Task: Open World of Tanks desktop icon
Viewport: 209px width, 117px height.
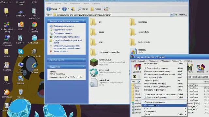Action: pyautogui.click(x=34, y=53)
